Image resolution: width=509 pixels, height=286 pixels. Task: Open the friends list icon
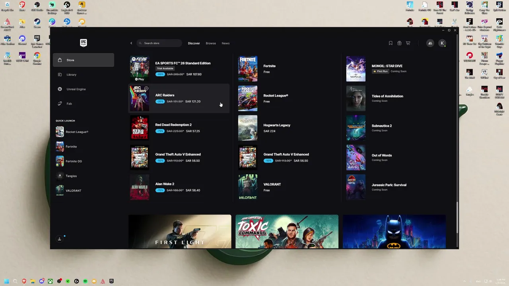coord(430,43)
